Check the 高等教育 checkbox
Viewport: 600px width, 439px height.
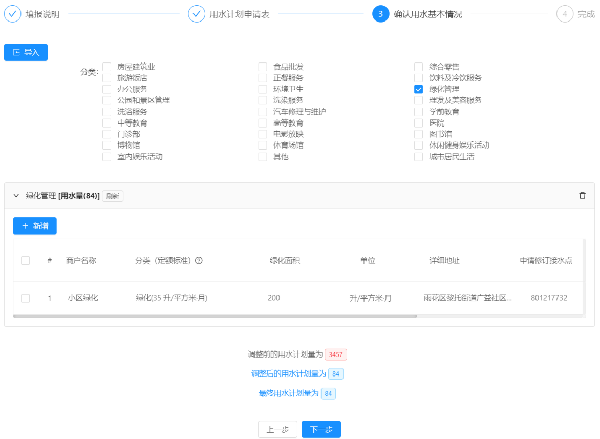(x=263, y=123)
